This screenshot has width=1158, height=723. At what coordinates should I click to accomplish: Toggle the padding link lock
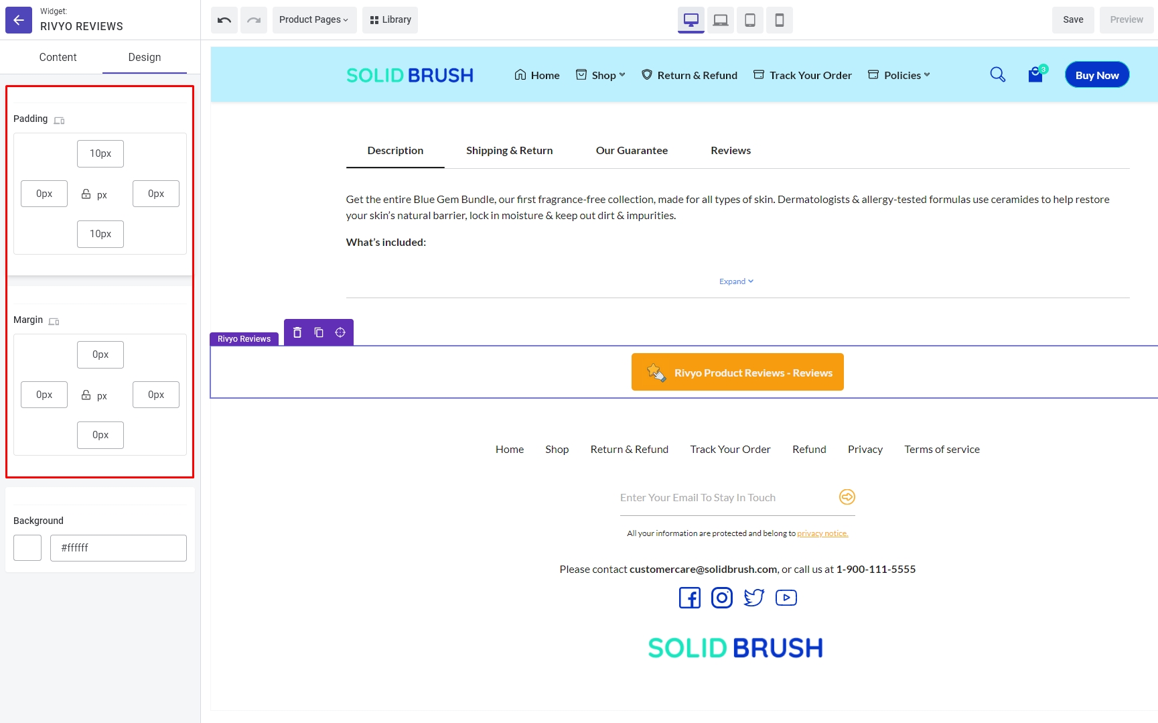[x=86, y=194]
